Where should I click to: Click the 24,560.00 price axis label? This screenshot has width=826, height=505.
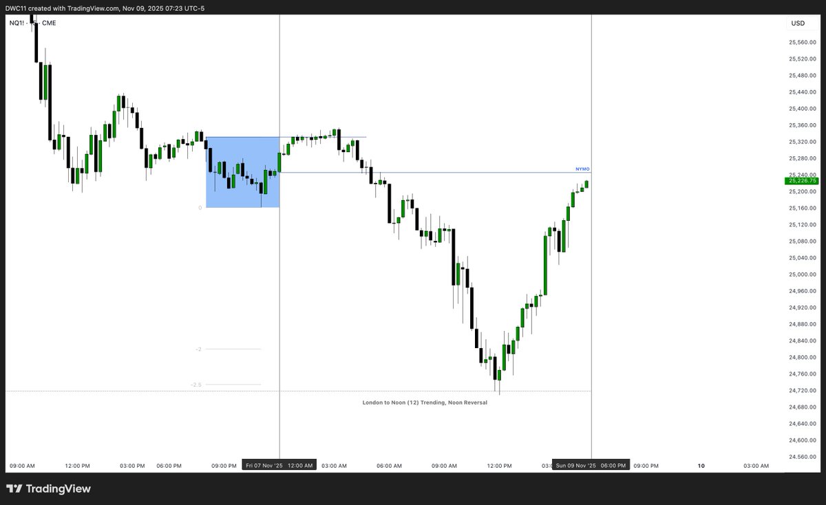click(x=803, y=457)
